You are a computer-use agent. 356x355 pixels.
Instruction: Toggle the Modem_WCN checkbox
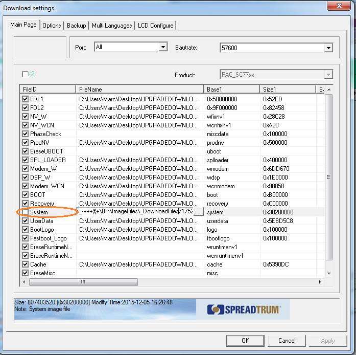(25, 186)
